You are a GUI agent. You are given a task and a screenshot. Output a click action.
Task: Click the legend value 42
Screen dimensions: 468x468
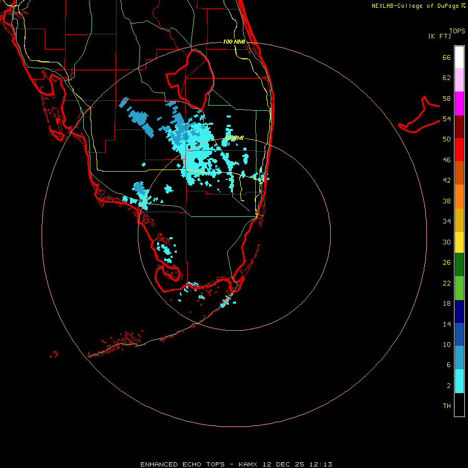[447, 180]
